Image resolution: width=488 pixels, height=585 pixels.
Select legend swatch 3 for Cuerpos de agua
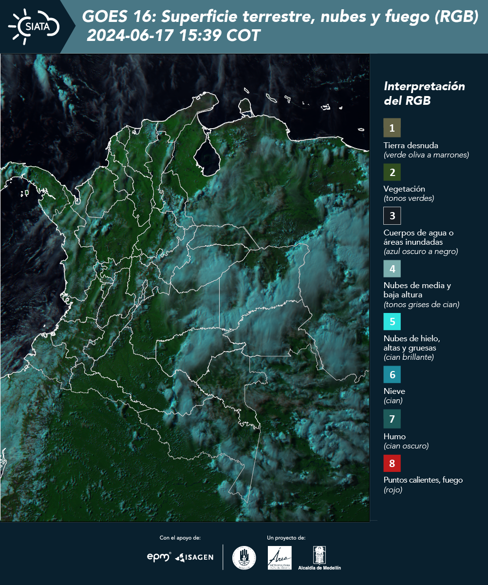click(392, 215)
